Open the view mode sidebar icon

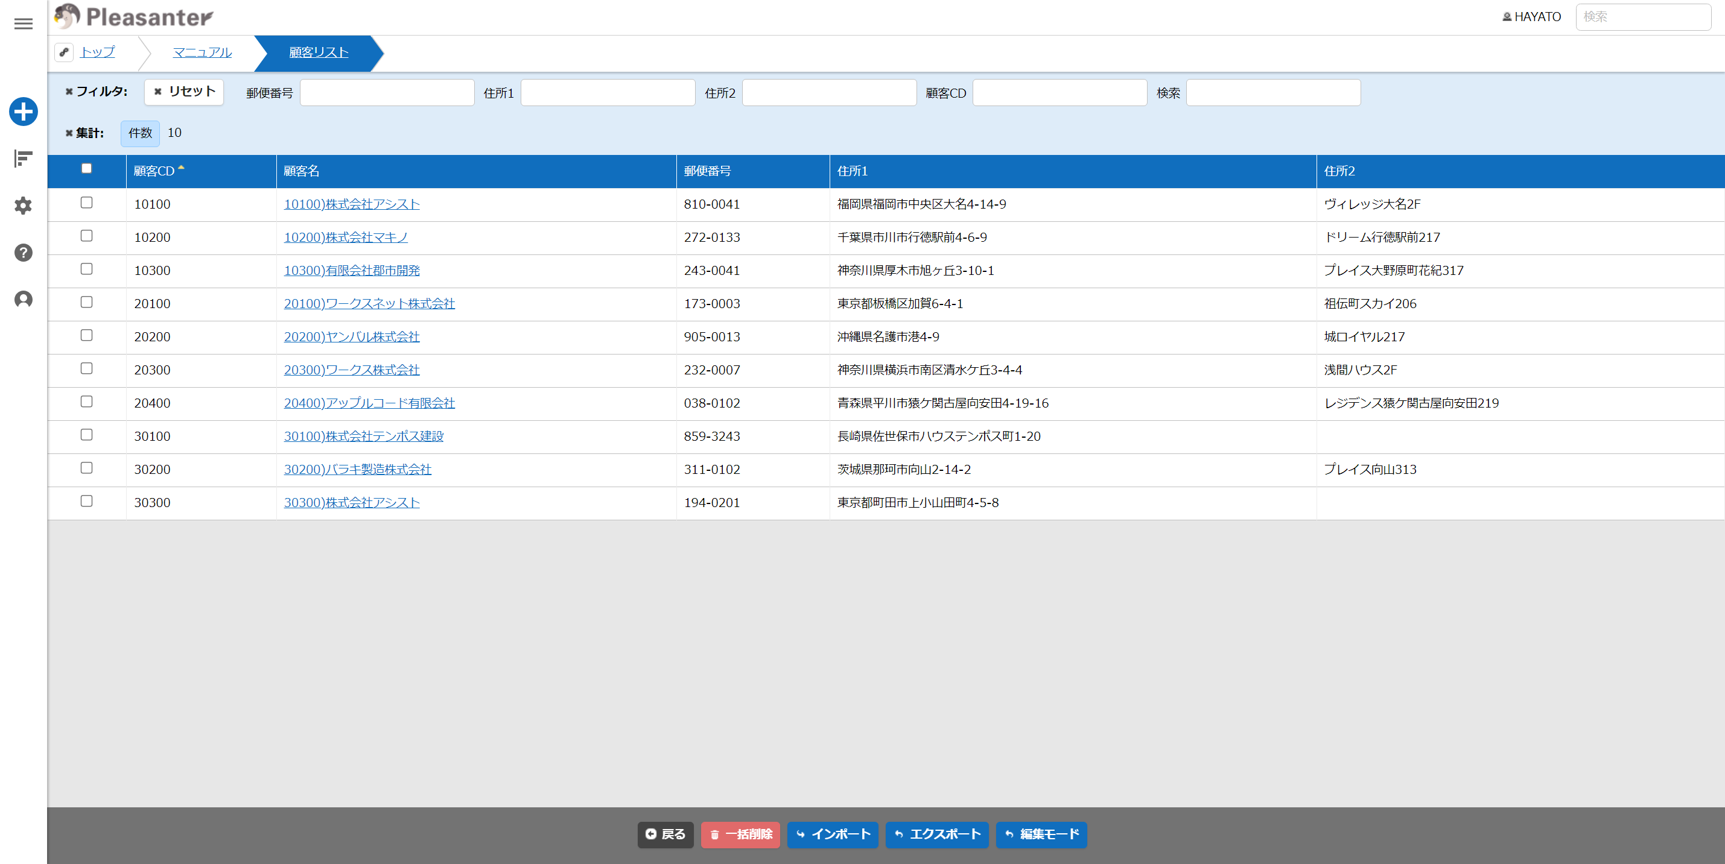24,159
